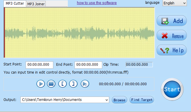Select the MP3 Cutter tab
The height and width of the screenshot is (112, 191).
pos(15,3)
